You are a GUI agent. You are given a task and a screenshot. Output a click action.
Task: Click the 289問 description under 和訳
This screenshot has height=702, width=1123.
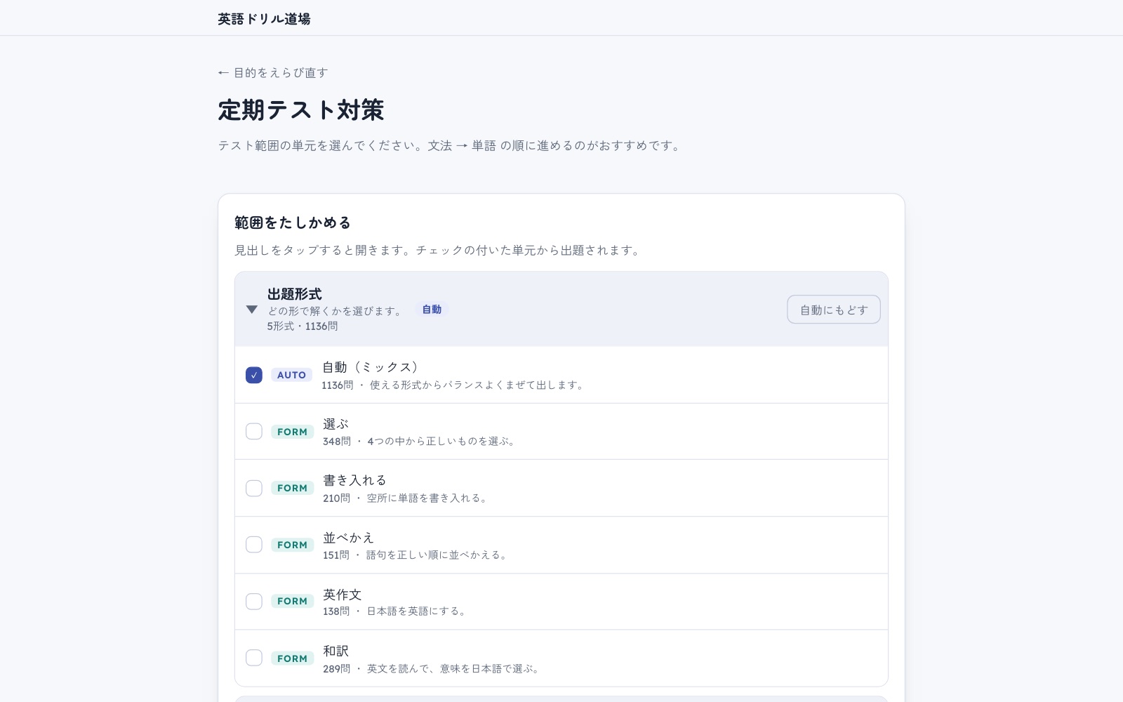432,669
